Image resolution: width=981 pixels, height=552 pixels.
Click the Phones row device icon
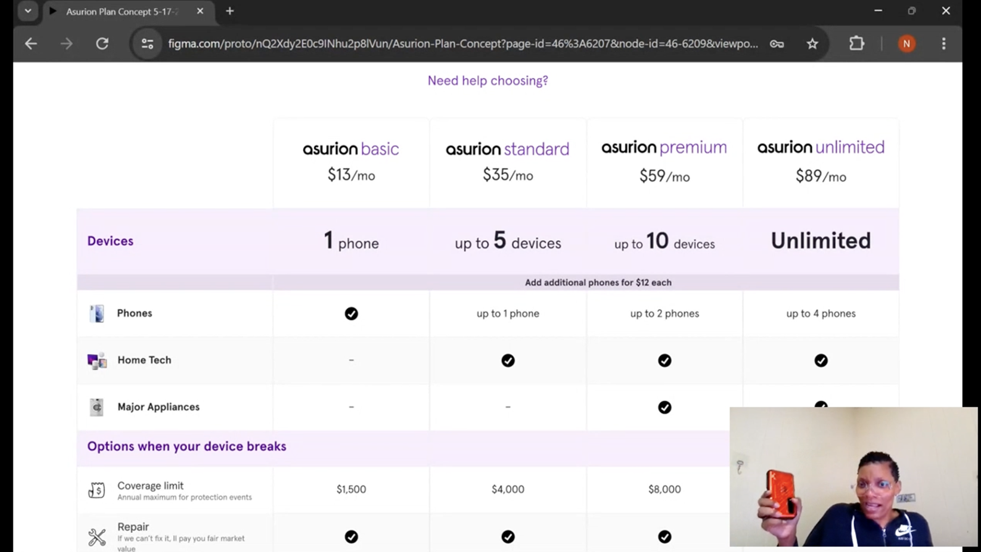97,314
